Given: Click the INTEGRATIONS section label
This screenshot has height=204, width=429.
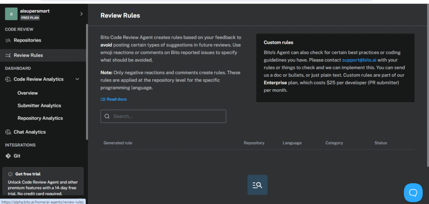Looking at the screenshot, I should point(20,145).
